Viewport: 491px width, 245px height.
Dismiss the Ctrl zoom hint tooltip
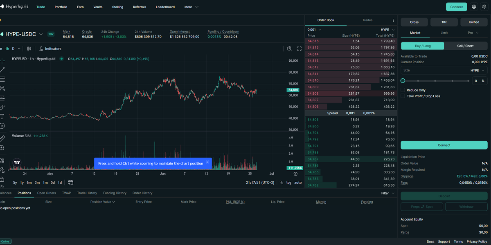207,162
